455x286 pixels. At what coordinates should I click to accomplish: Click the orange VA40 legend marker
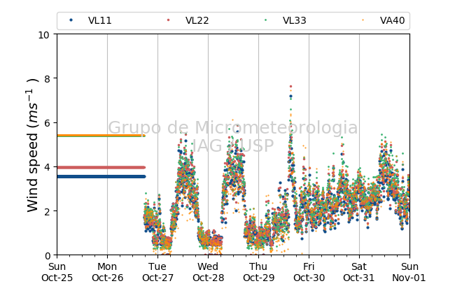click(x=363, y=20)
